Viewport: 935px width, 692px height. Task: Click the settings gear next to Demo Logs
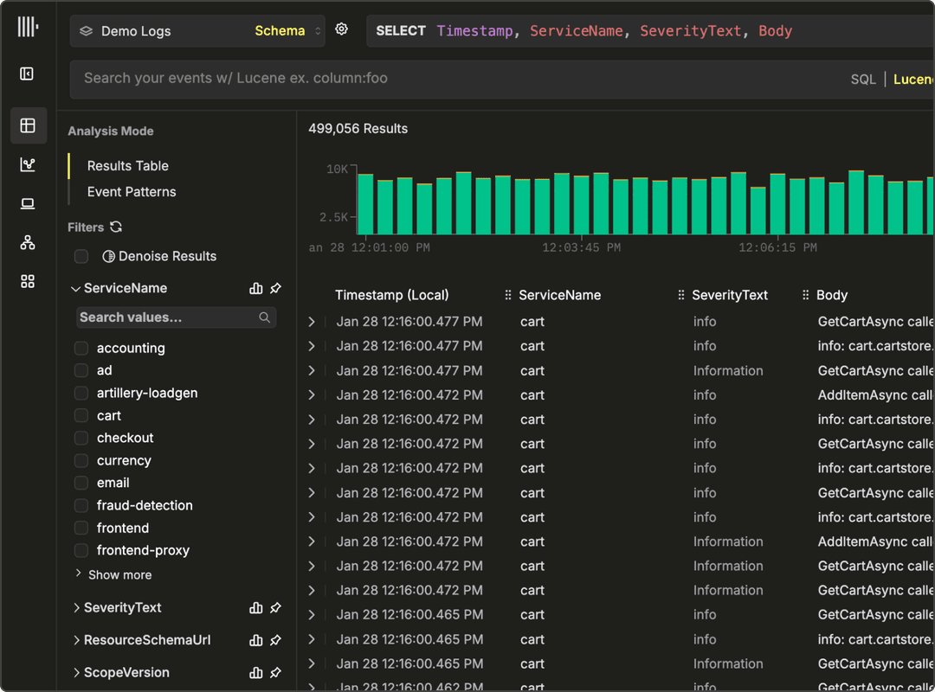point(341,29)
